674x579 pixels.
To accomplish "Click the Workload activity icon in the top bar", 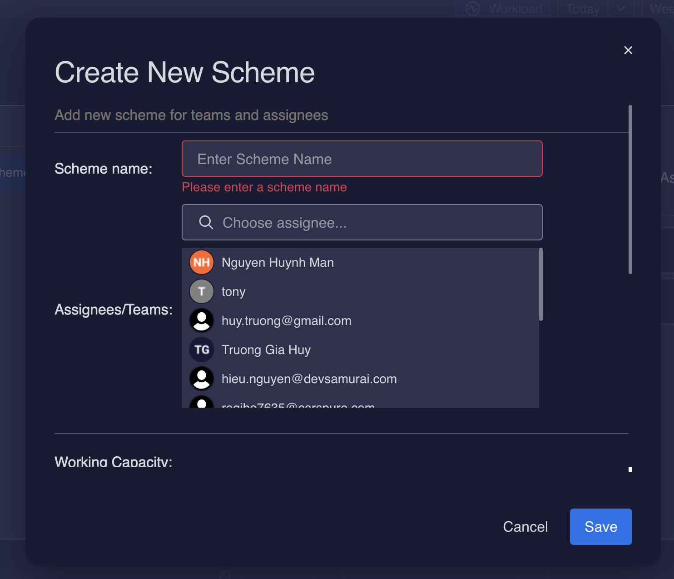I will point(472,9).
